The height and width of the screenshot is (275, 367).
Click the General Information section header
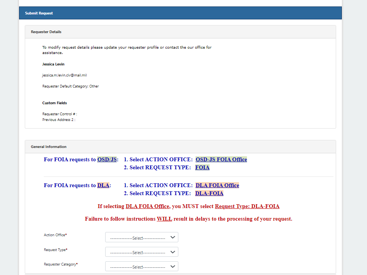(180, 147)
